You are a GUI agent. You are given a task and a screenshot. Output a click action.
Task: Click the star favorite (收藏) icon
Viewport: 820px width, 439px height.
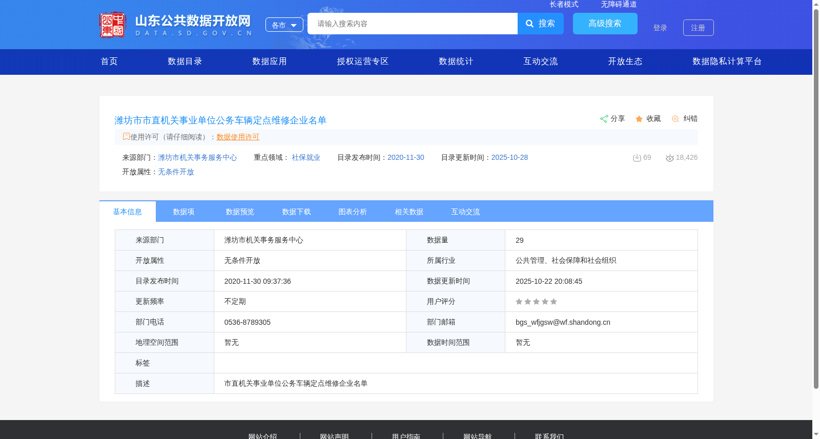(639, 119)
